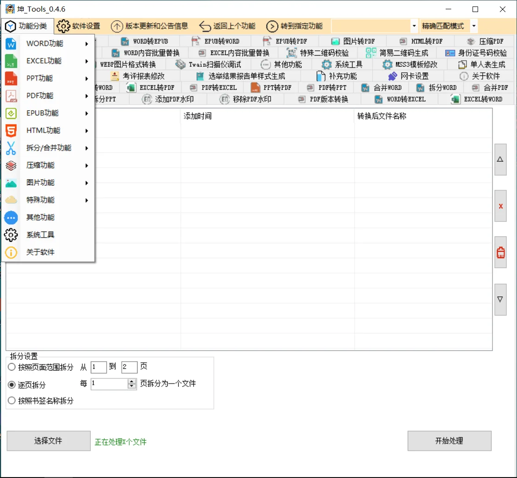Expand WORD功能 submenu
Viewport: 517px width, 478px height.
coord(48,44)
